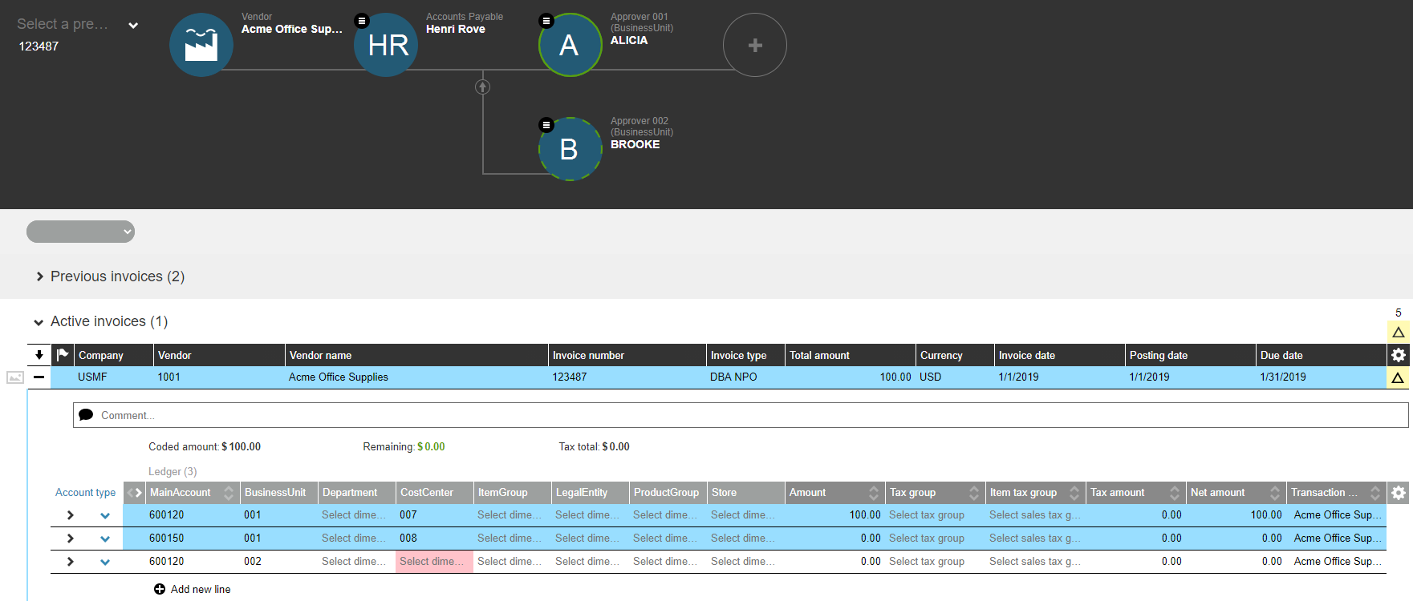Select highlighted CostCenter cell in third line

tap(434, 561)
